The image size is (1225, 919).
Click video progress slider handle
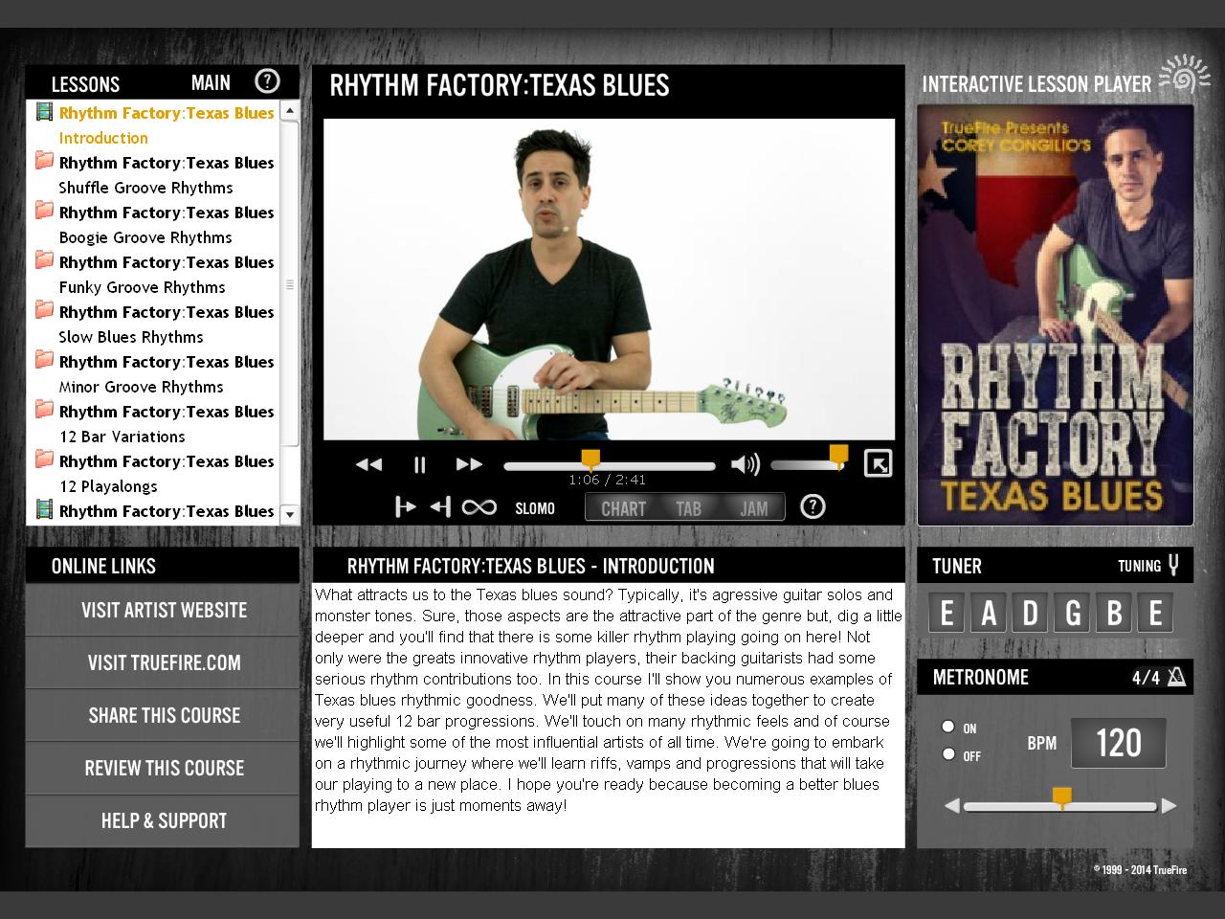591,459
